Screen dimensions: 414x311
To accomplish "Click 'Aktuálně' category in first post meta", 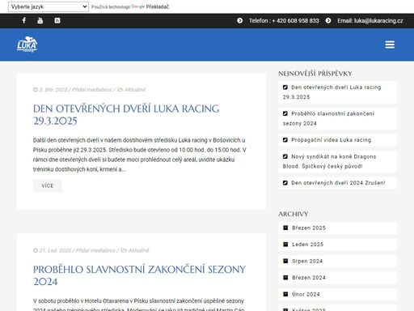I will pos(135,90).
